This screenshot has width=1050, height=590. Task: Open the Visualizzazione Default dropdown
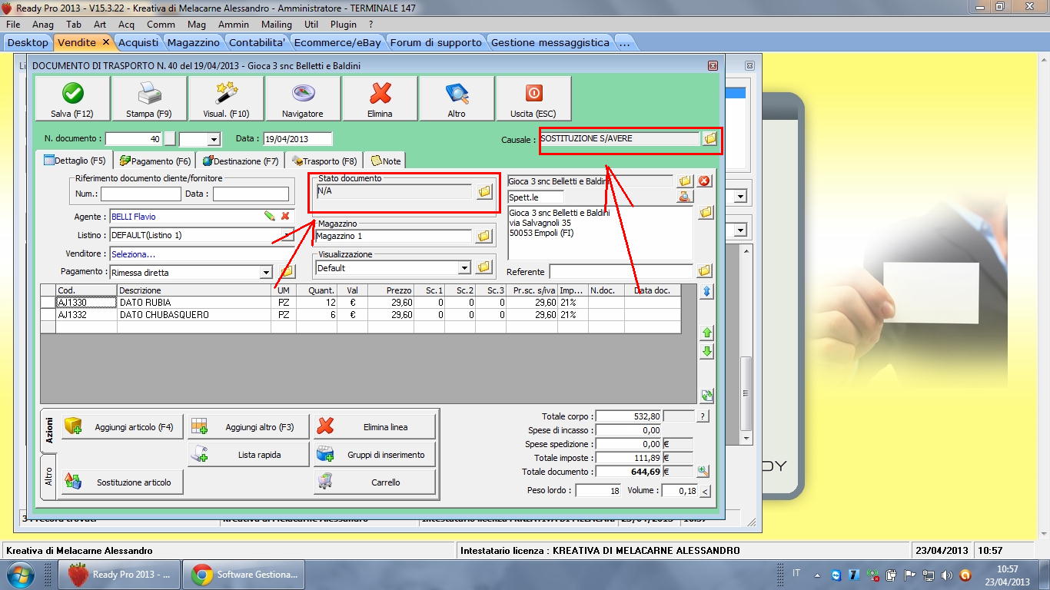464,268
